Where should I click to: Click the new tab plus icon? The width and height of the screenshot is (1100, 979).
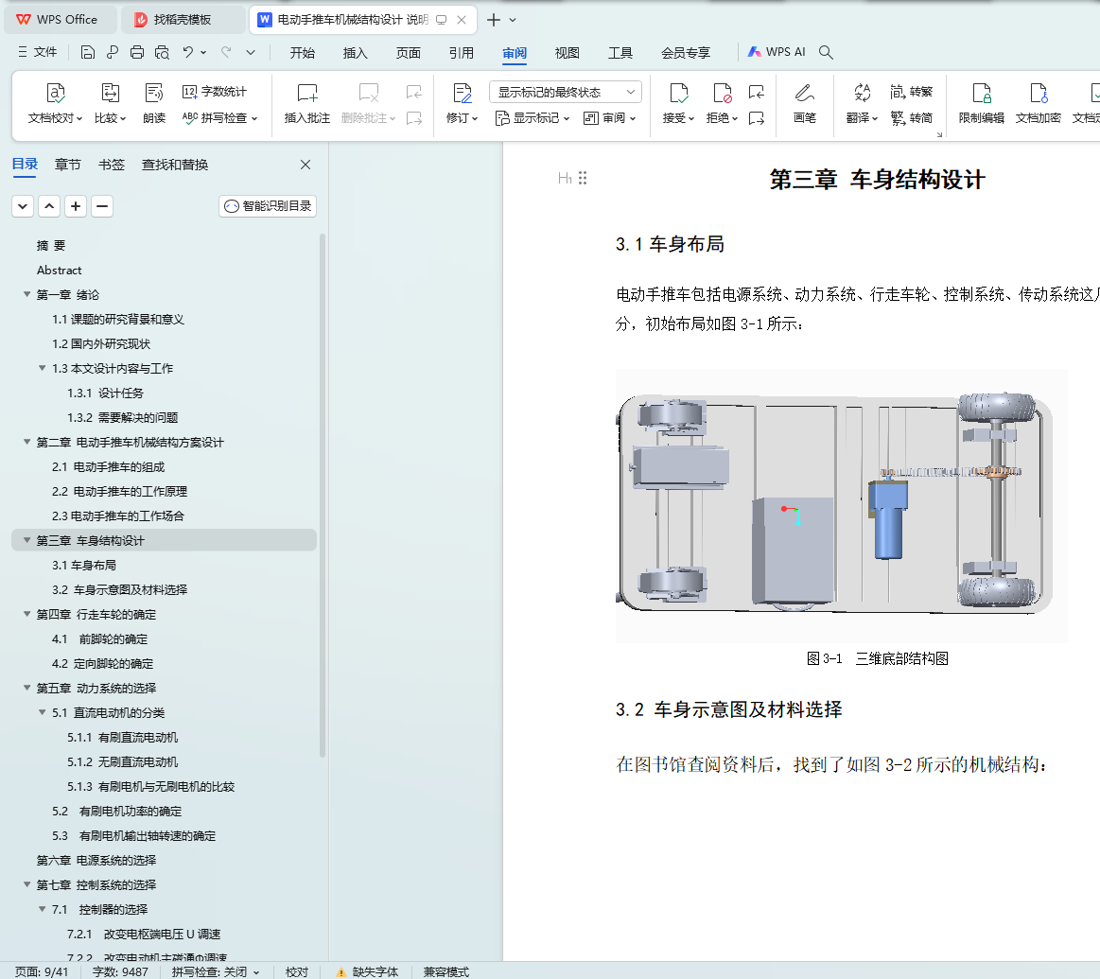[493, 20]
